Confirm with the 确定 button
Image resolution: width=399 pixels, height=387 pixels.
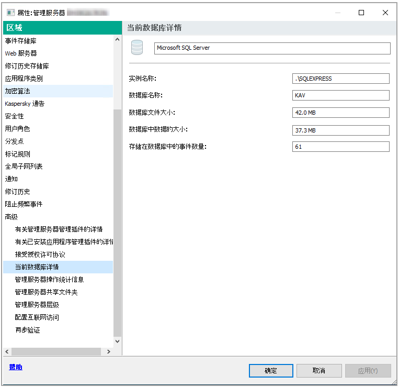click(x=271, y=370)
